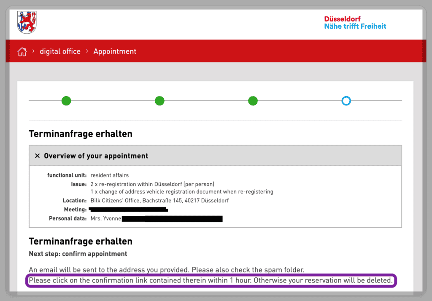Click the 'Düsseldorf Nähe trifft Freiheit' logo

(355, 22)
